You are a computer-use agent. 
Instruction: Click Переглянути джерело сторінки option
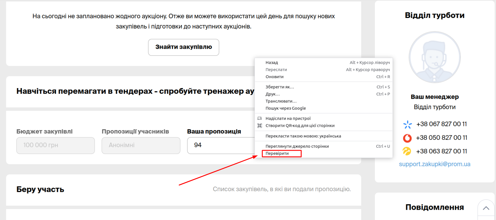pyautogui.click(x=297, y=146)
